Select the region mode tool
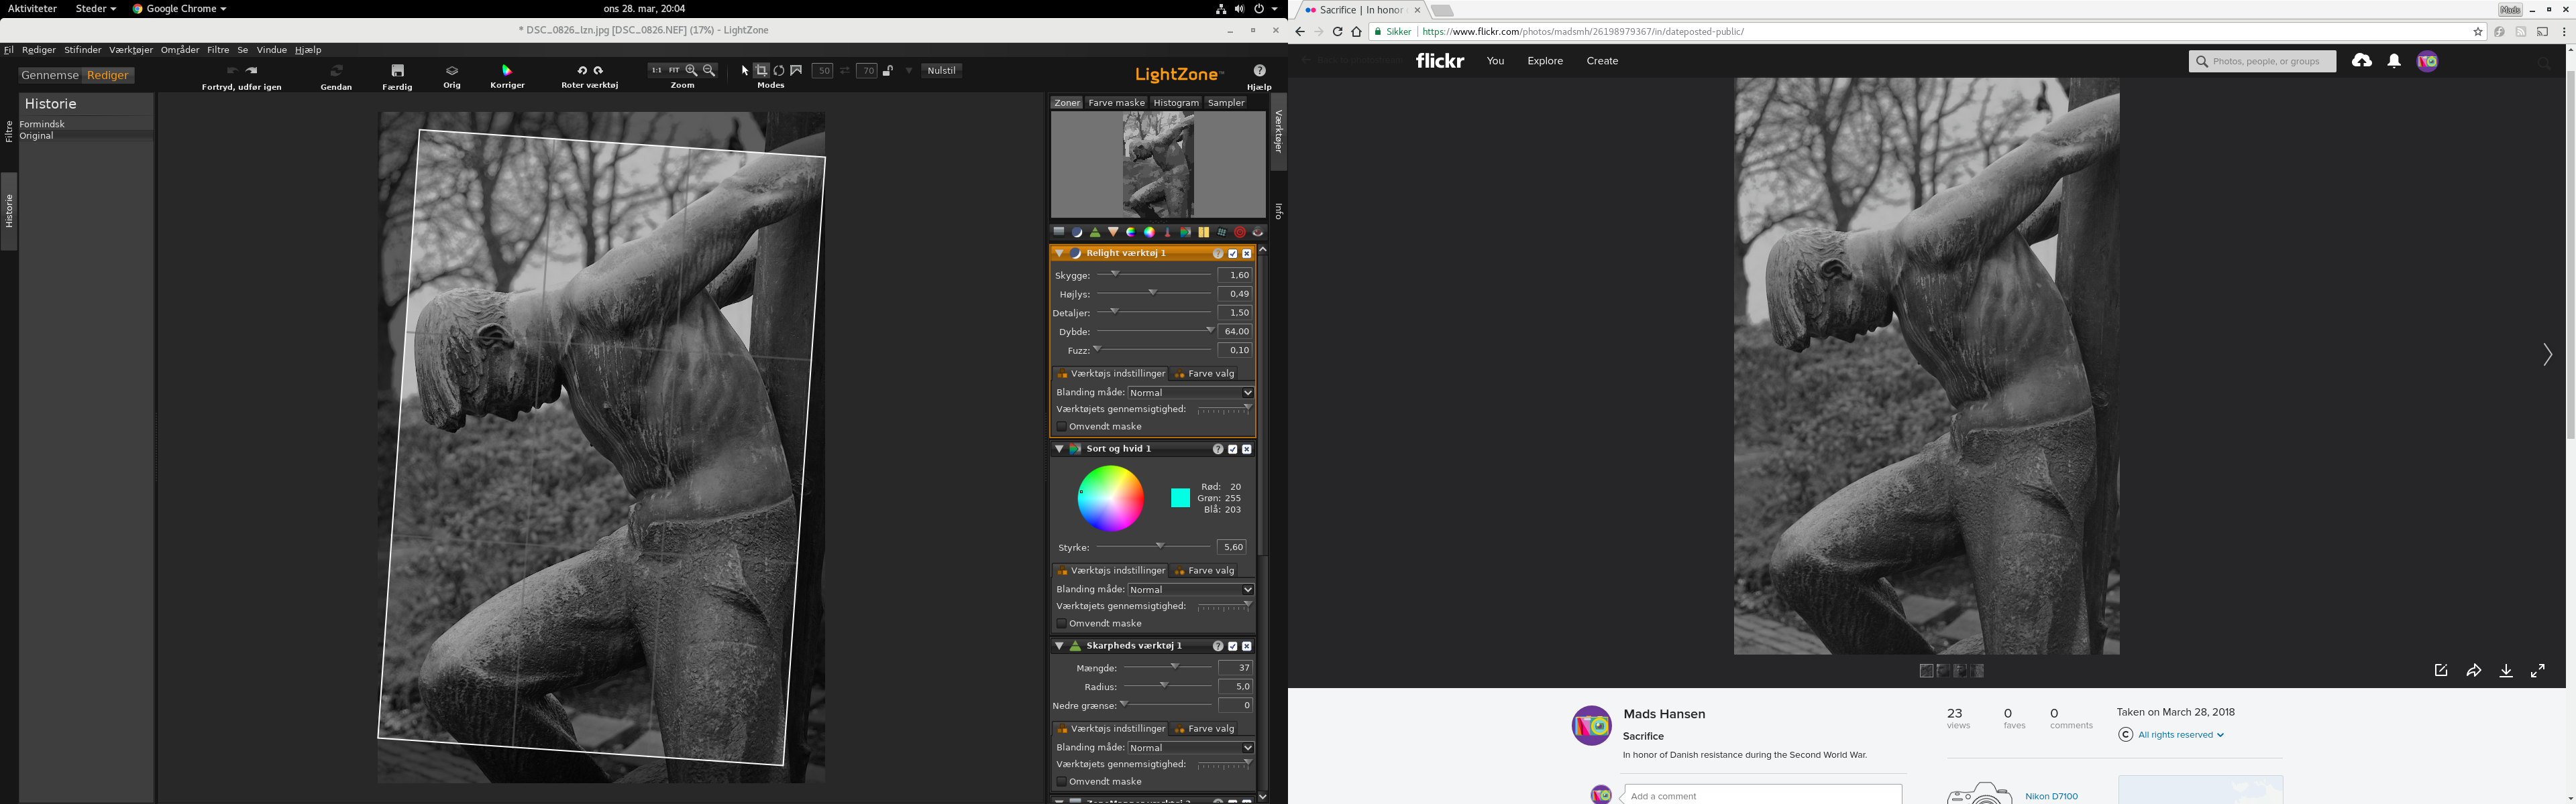The image size is (2576, 804). coord(796,71)
